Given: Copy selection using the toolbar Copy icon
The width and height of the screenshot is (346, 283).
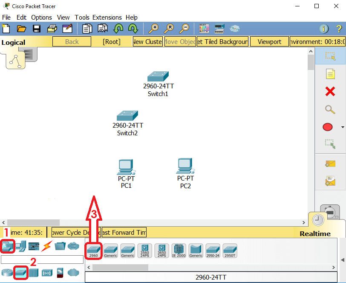Looking at the screenshot, I should [x=87, y=29].
